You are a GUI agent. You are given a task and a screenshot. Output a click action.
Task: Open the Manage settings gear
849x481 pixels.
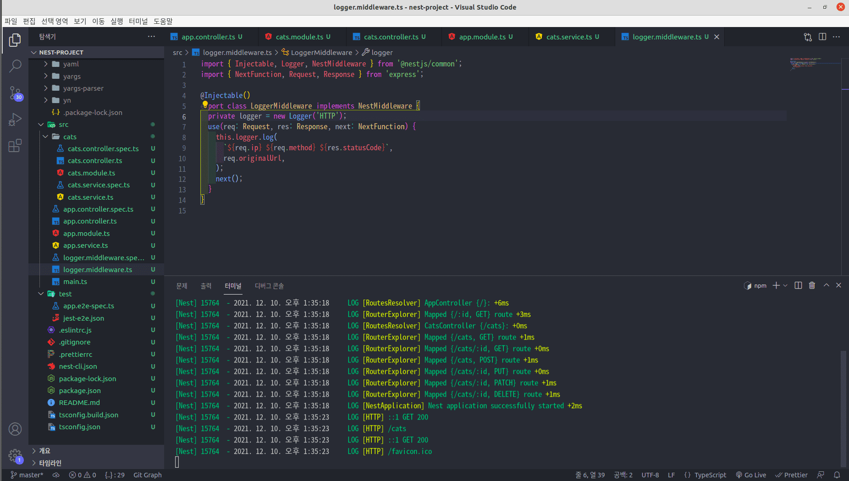[15, 456]
